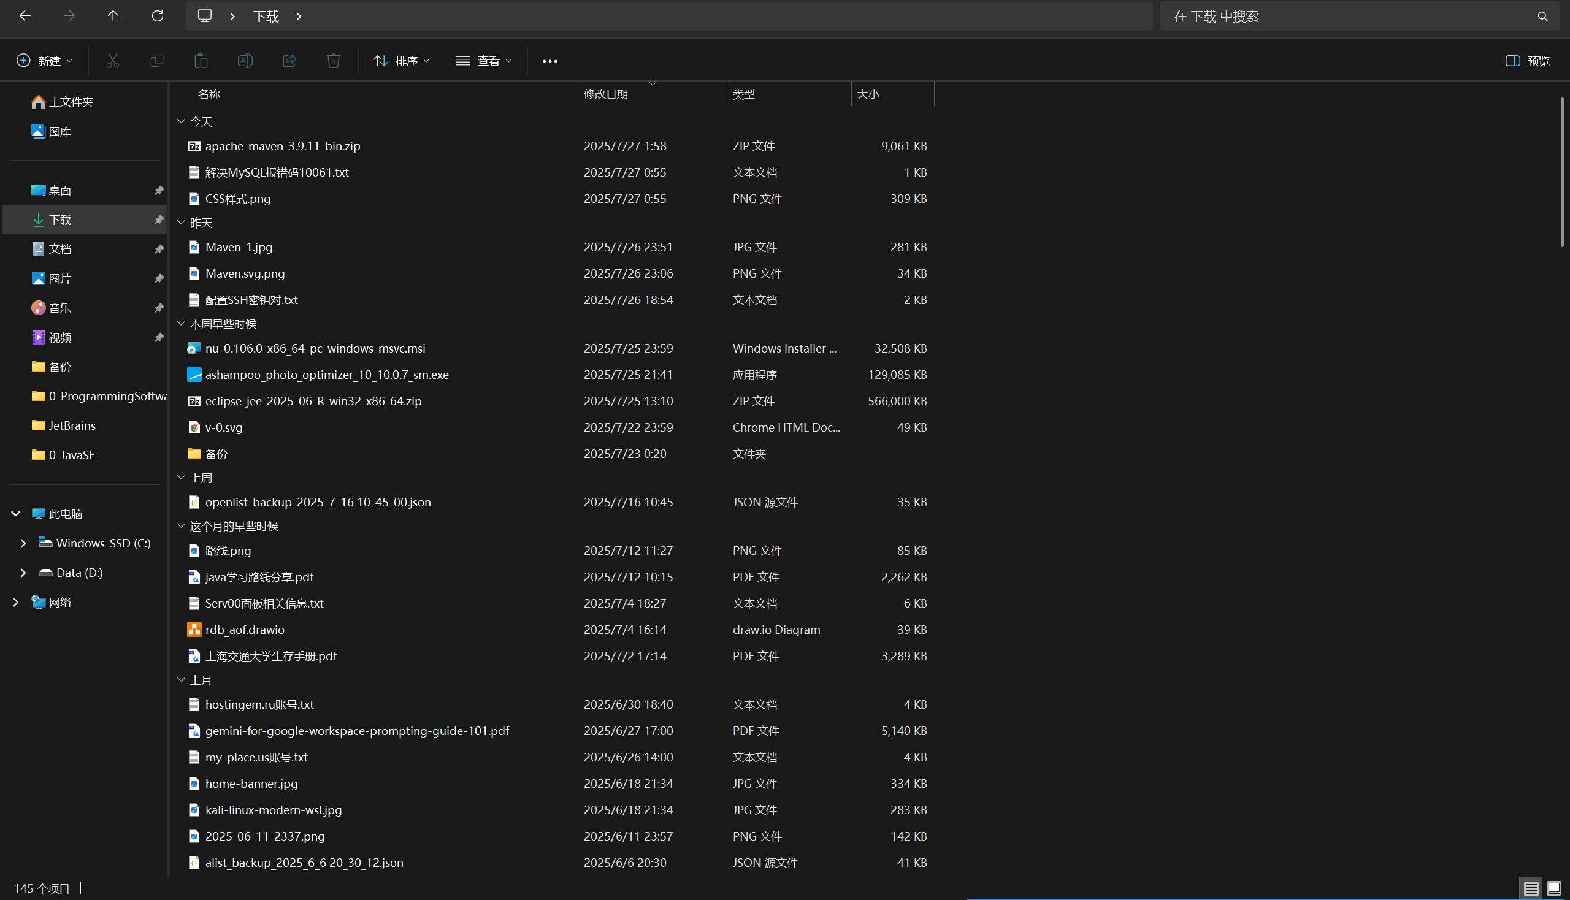Collapse the 今天 group
1570x900 pixels.
tap(181, 121)
